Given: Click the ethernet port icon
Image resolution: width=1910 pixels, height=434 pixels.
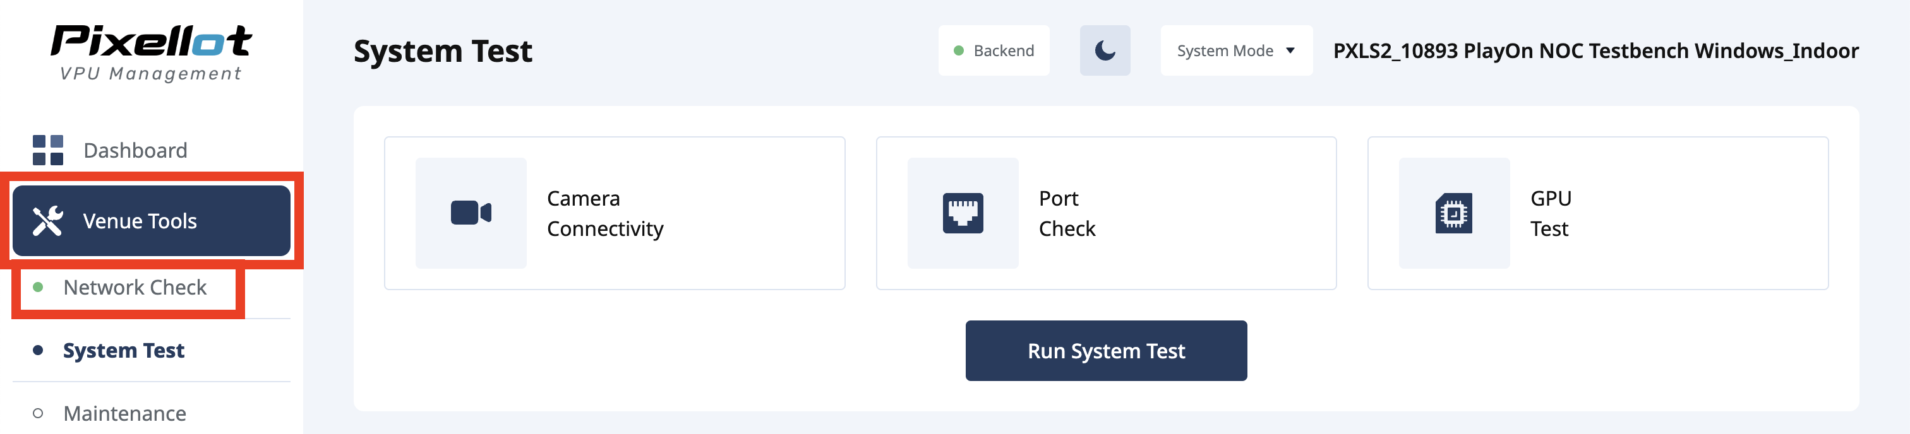Looking at the screenshot, I should click(963, 213).
